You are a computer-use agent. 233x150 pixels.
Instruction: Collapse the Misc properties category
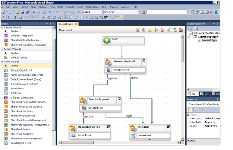(188, 115)
